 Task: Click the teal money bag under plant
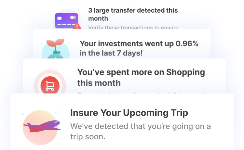[x=55, y=55]
